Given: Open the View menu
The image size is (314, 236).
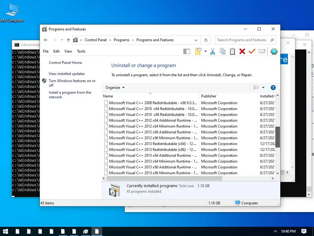Looking at the screenshot, I should (68, 51).
